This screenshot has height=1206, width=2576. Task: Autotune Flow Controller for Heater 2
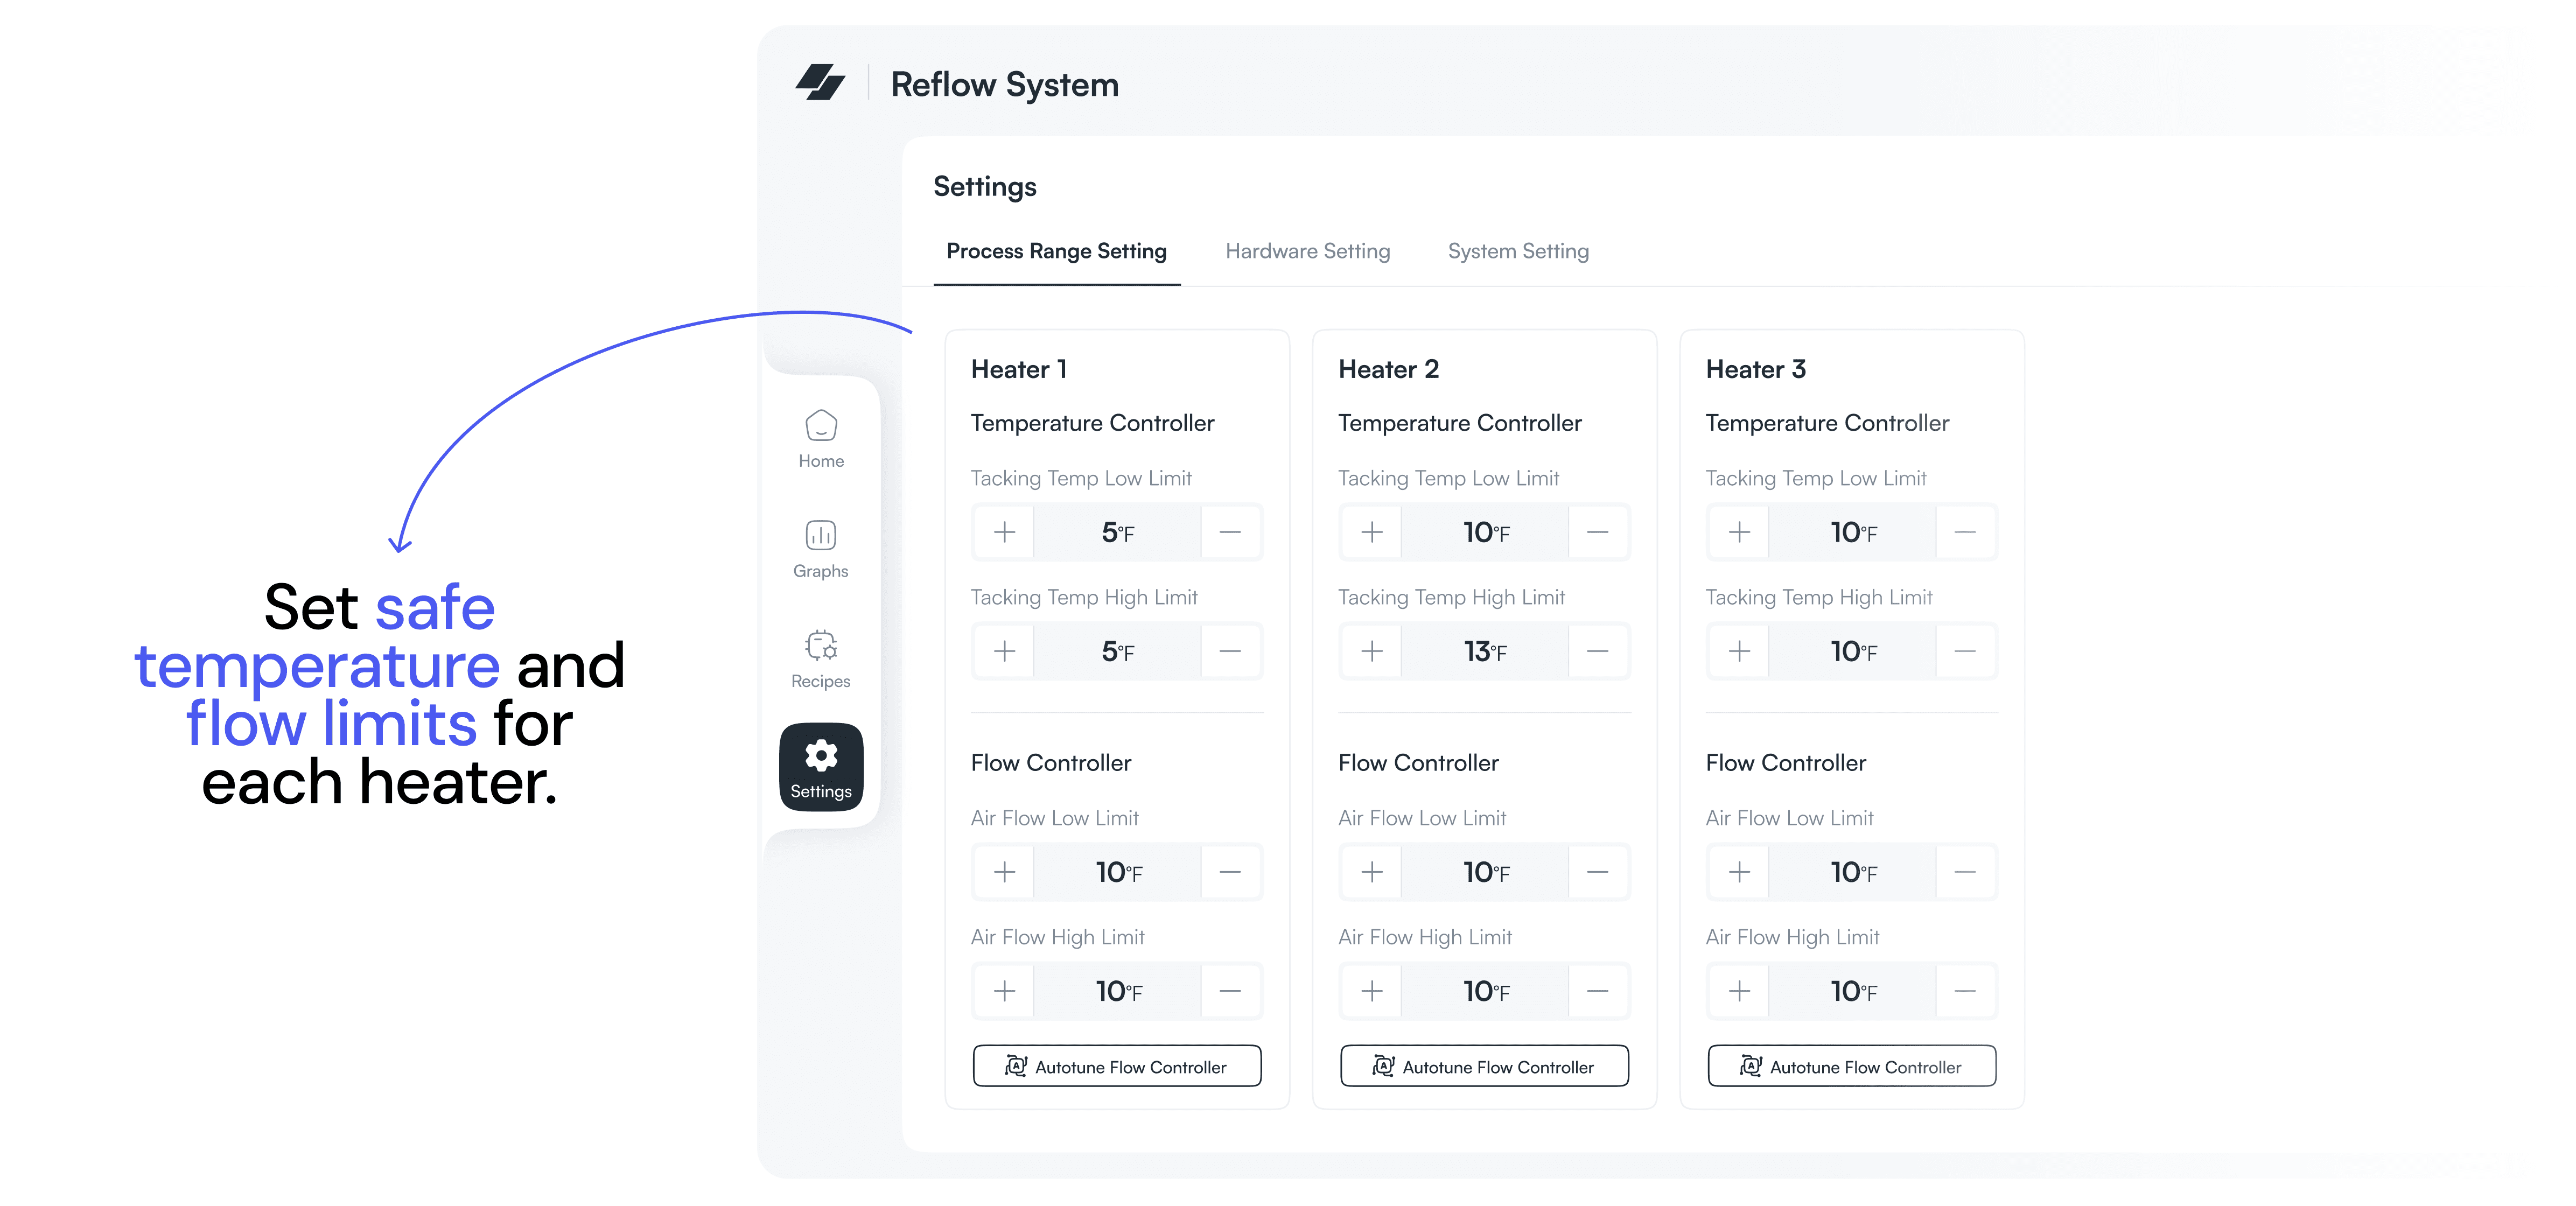(1485, 1066)
